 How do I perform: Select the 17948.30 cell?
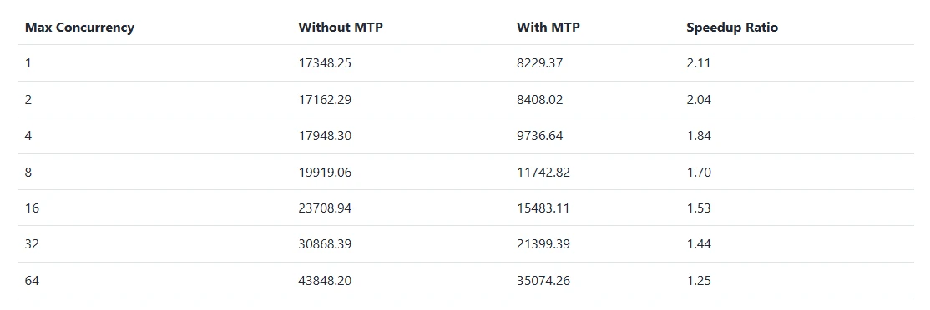point(325,136)
